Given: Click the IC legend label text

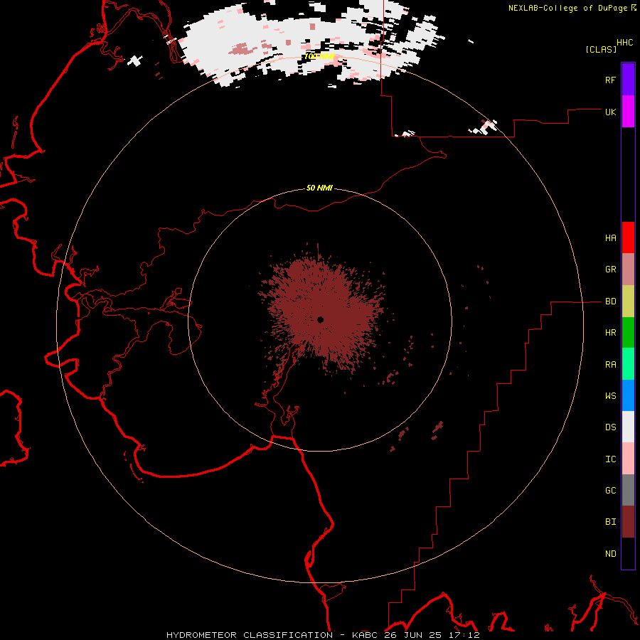Looking at the screenshot, I should (x=611, y=459).
